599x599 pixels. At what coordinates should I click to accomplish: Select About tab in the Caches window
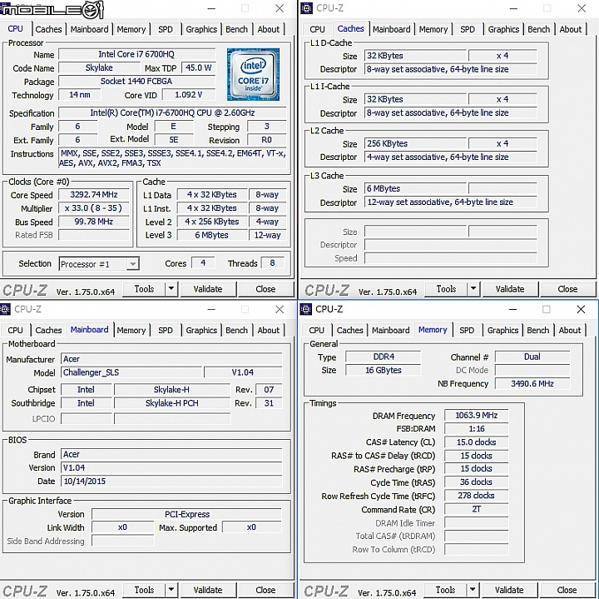[571, 29]
